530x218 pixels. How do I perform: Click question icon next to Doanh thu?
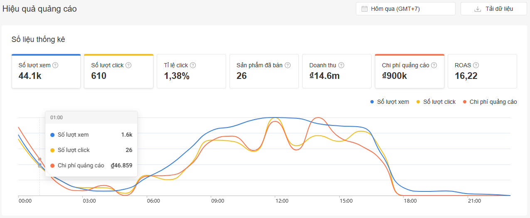(341, 65)
